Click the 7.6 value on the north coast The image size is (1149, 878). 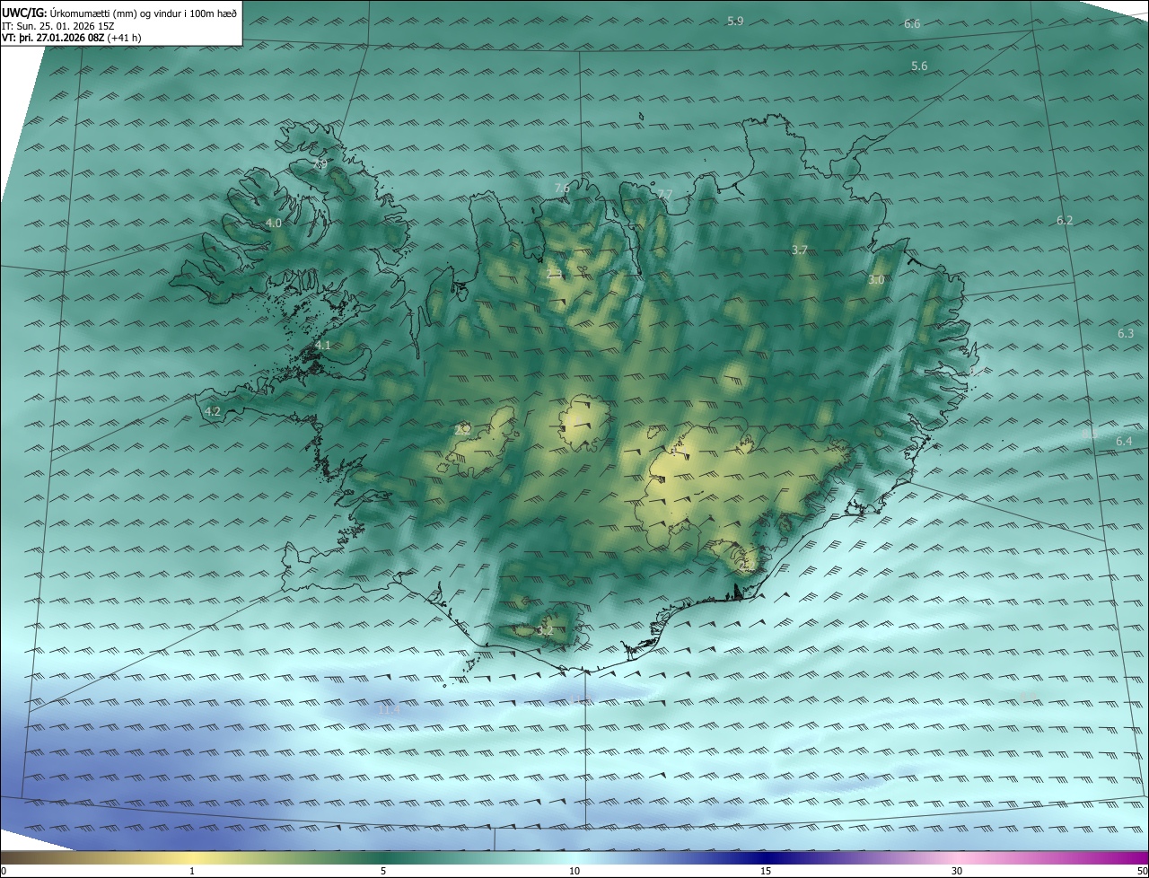click(x=562, y=188)
